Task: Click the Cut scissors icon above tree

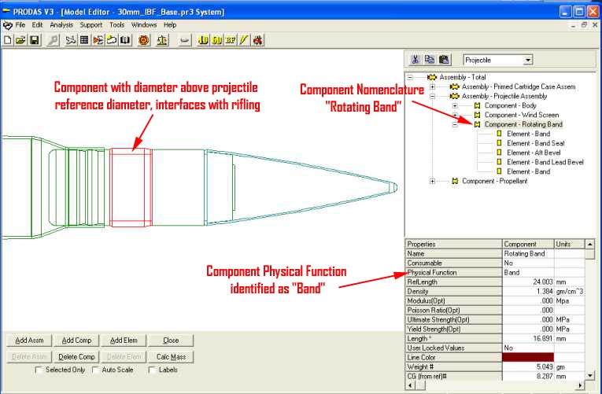Action: point(416,60)
